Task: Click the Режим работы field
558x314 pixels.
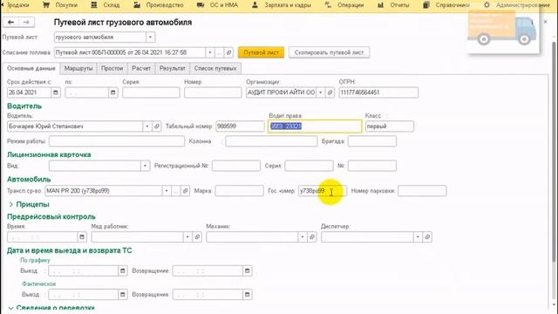Action: (x=117, y=141)
